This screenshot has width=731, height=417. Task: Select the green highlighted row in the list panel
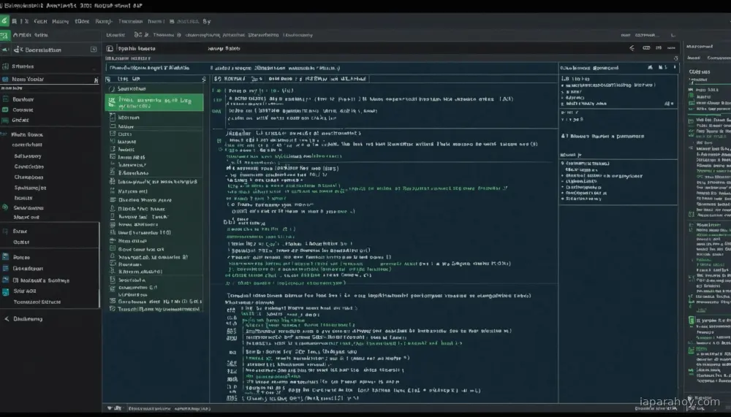pyautogui.click(x=154, y=102)
